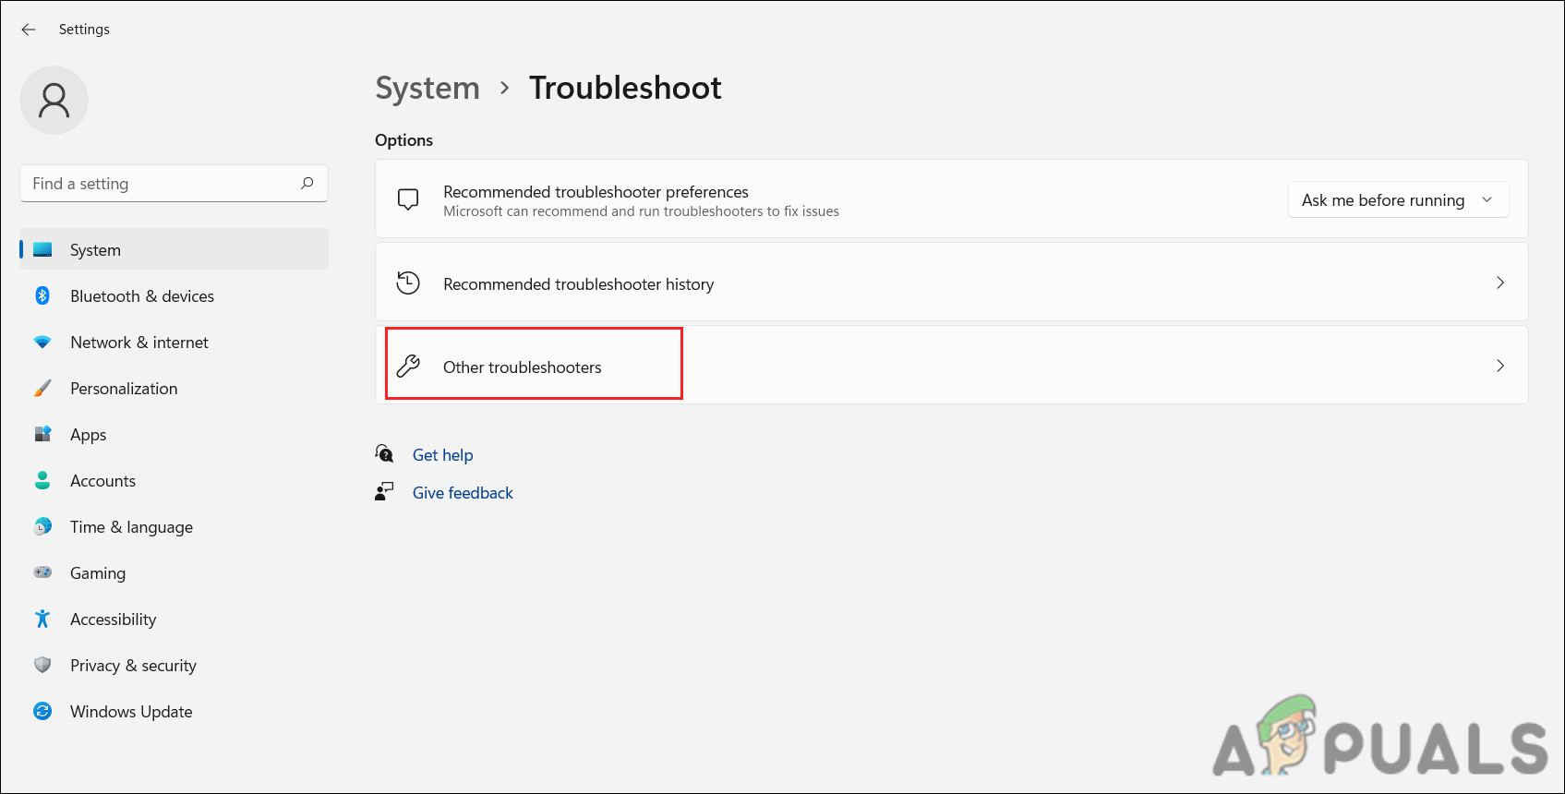Go to Time & language settings

[x=131, y=527]
